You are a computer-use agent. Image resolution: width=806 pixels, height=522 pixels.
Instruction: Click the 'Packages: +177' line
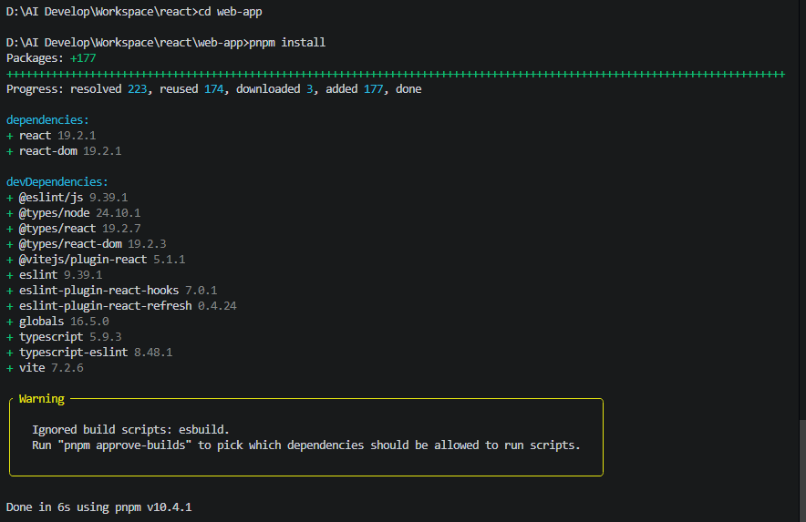coord(51,58)
